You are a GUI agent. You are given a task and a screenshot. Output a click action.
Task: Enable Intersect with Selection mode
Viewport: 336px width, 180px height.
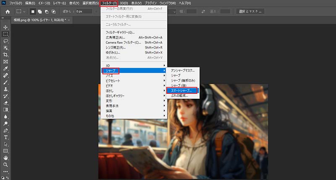[54, 12]
